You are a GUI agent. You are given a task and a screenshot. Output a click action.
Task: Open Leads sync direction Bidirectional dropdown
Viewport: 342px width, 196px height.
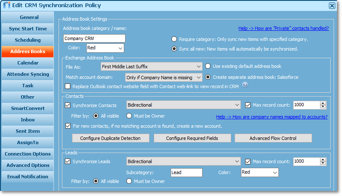click(x=184, y=161)
